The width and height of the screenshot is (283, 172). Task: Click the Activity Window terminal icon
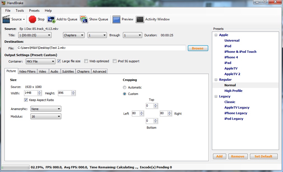(140, 19)
